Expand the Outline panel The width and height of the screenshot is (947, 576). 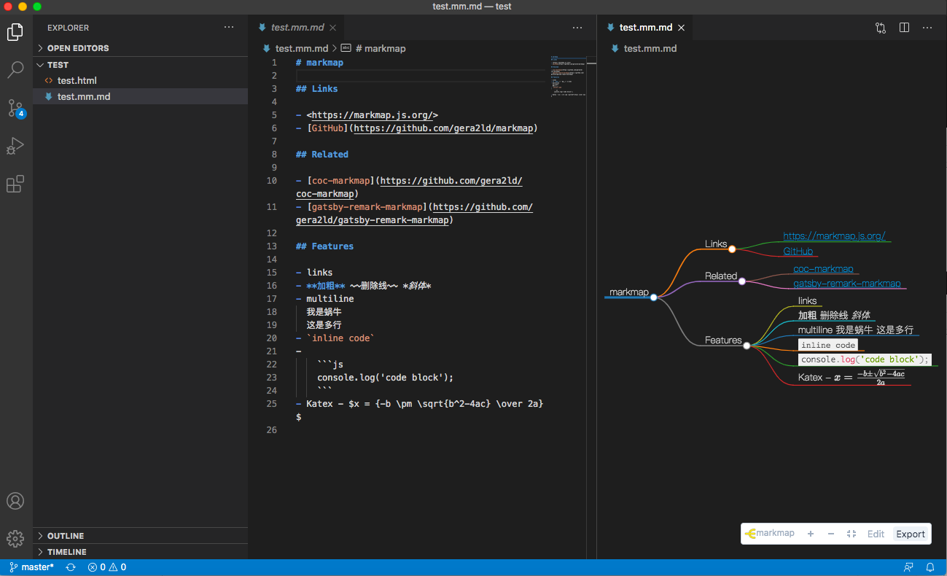click(66, 536)
